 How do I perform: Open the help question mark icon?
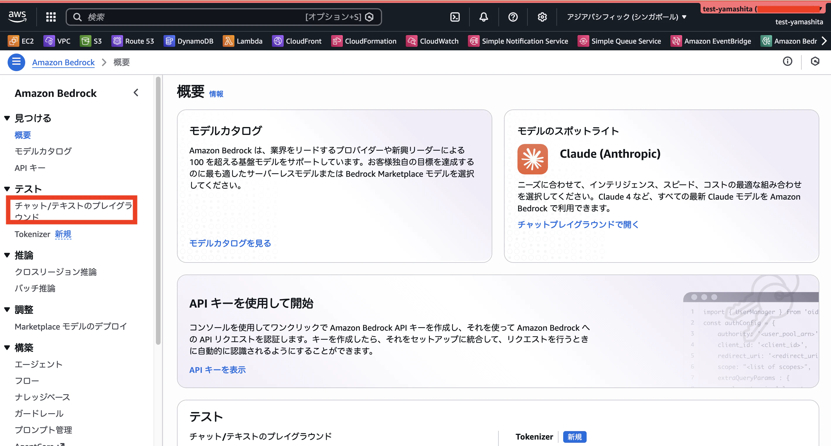(x=512, y=17)
